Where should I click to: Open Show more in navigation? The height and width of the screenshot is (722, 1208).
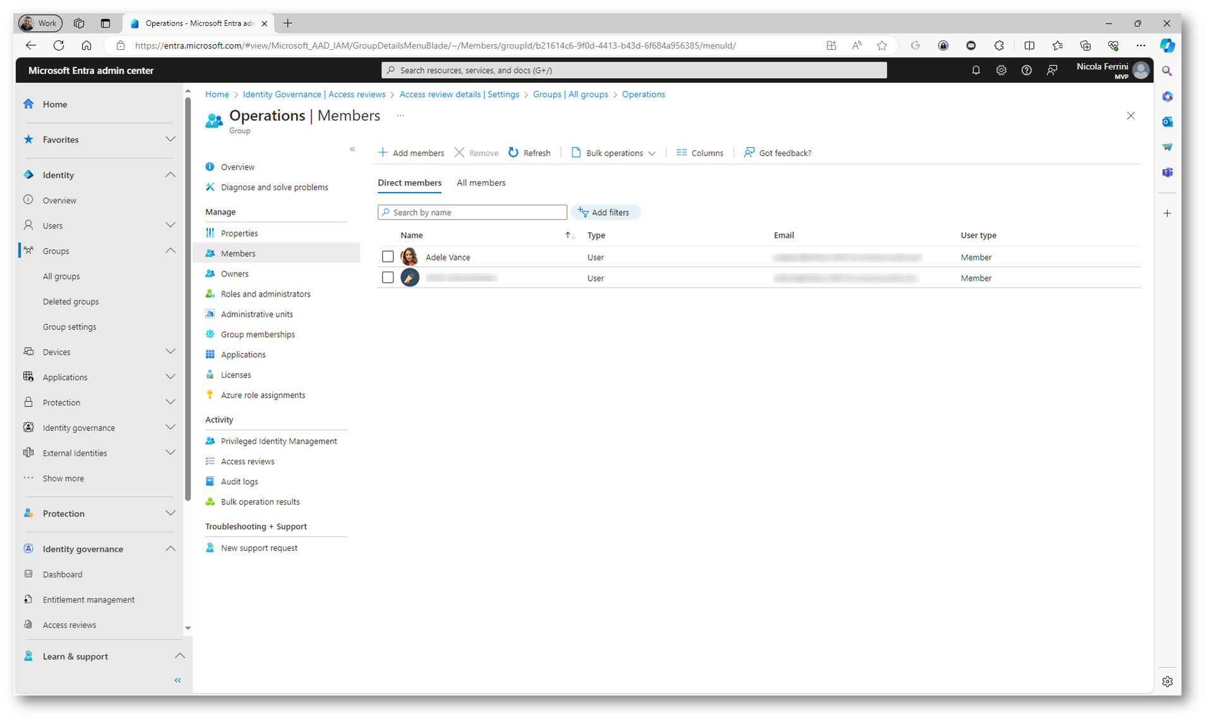pyautogui.click(x=63, y=478)
